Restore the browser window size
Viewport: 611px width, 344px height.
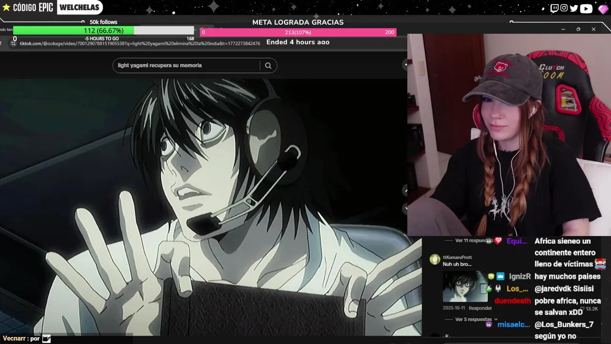coord(578,29)
